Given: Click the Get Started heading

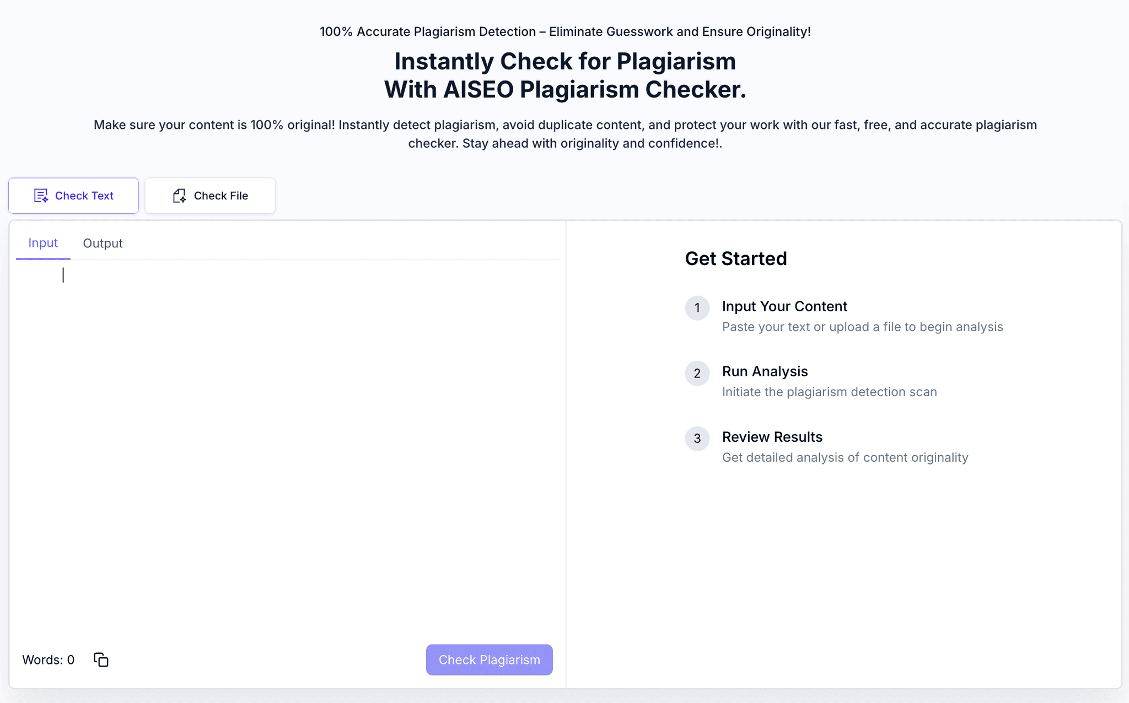Looking at the screenshot, I should click(736, 258).
